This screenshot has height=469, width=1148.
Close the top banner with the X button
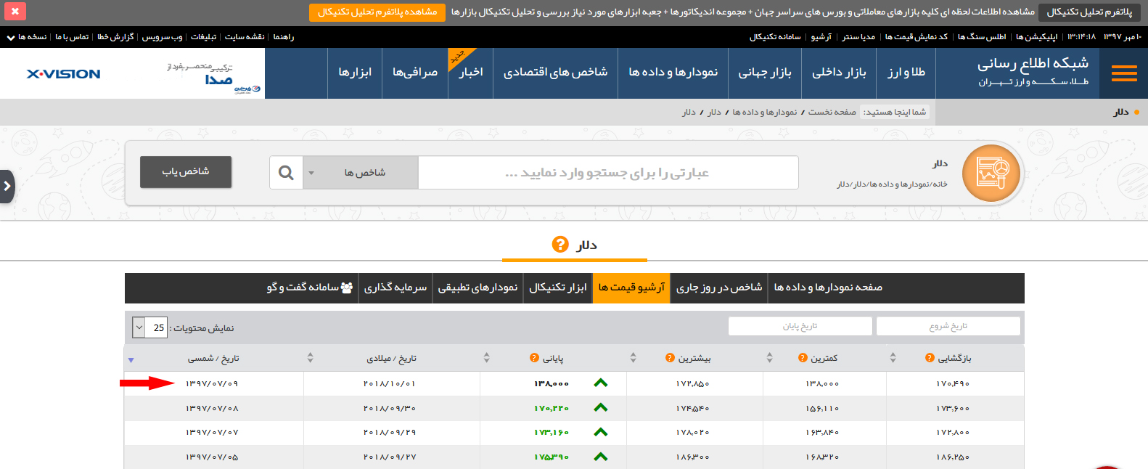tap(15, 12)
